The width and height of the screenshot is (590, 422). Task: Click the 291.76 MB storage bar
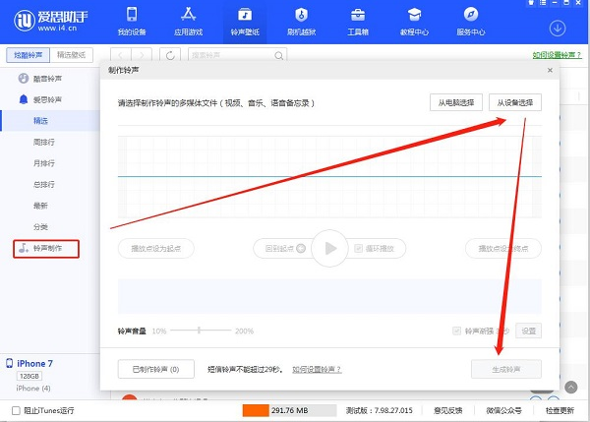[x=289, y=410]
